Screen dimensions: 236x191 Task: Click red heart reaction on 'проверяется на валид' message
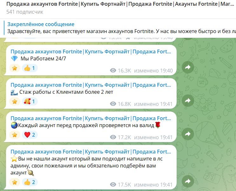pos(30,135)
